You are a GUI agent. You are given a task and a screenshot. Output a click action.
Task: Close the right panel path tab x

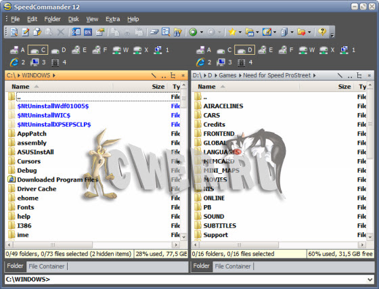pyautogui.click(x=370, y=75)
